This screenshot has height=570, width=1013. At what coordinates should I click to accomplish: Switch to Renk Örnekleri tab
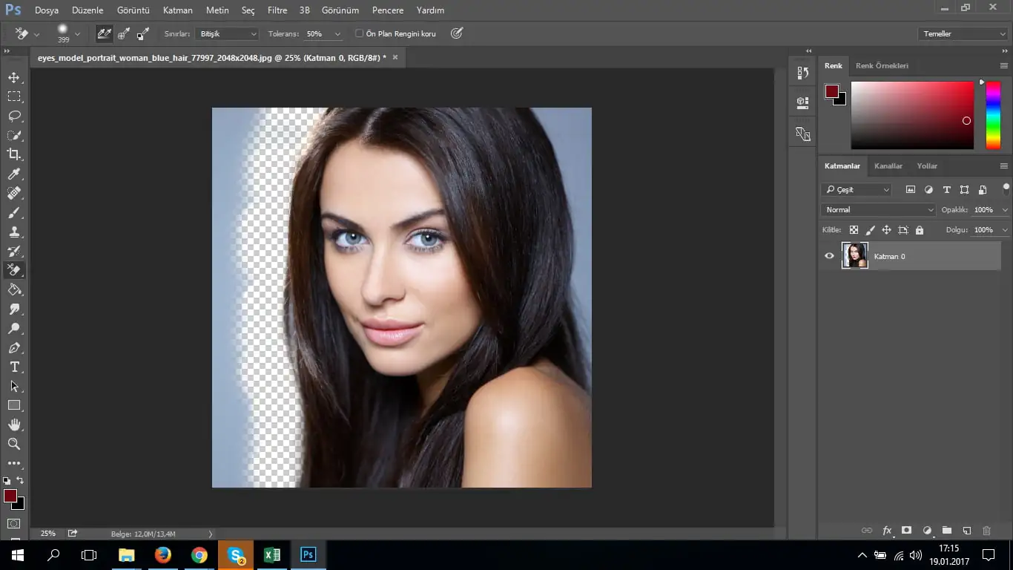click(882, 65)
